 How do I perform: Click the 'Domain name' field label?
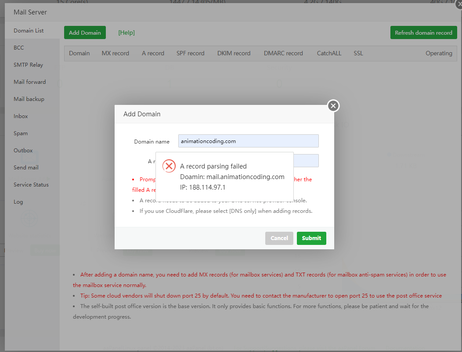(x=152, y=142)
